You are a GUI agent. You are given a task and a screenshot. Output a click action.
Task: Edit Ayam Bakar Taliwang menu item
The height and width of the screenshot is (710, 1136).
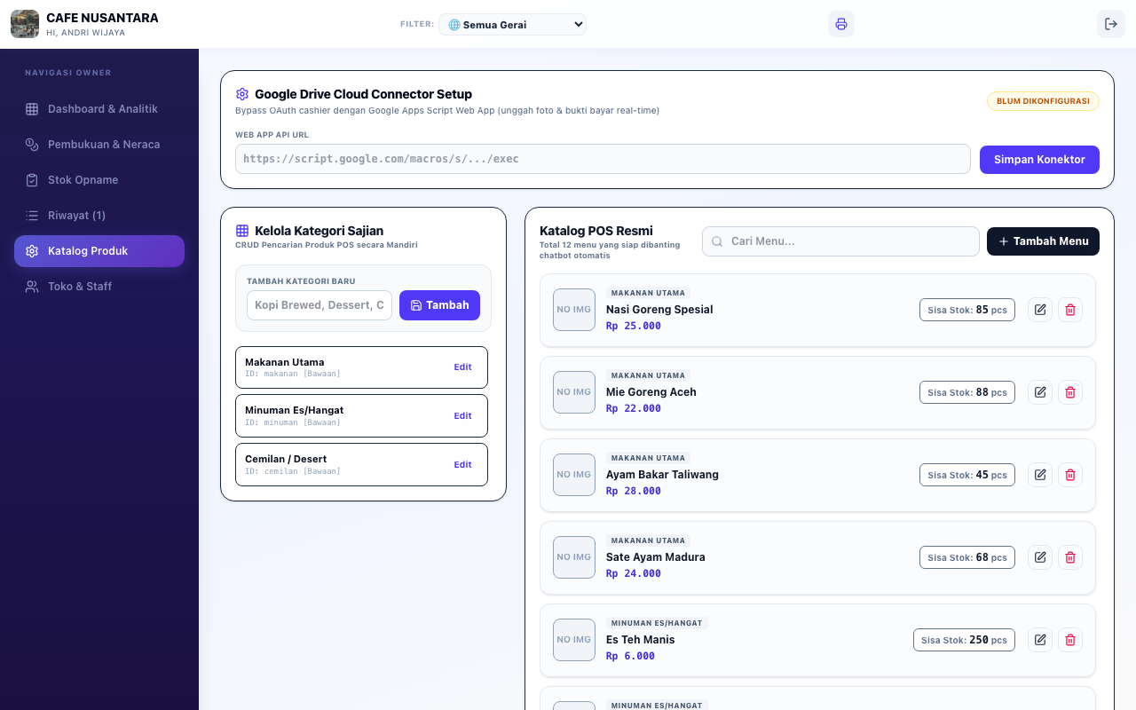(x=1040, y=475)
